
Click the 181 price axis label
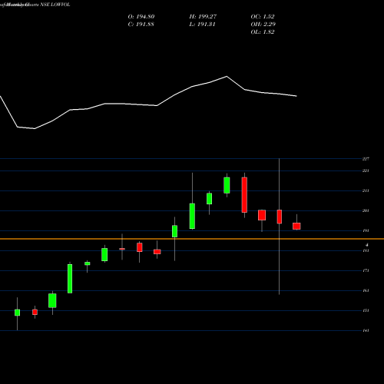366,250
